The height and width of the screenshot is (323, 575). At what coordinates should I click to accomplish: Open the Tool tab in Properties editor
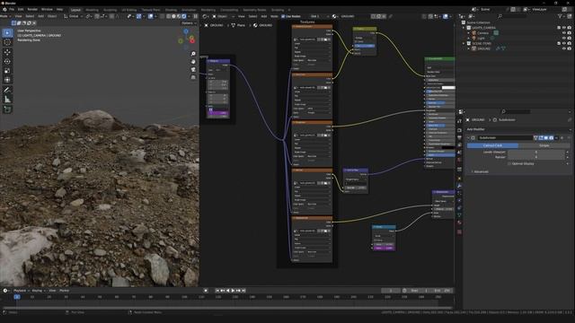(x=459, y=121)
